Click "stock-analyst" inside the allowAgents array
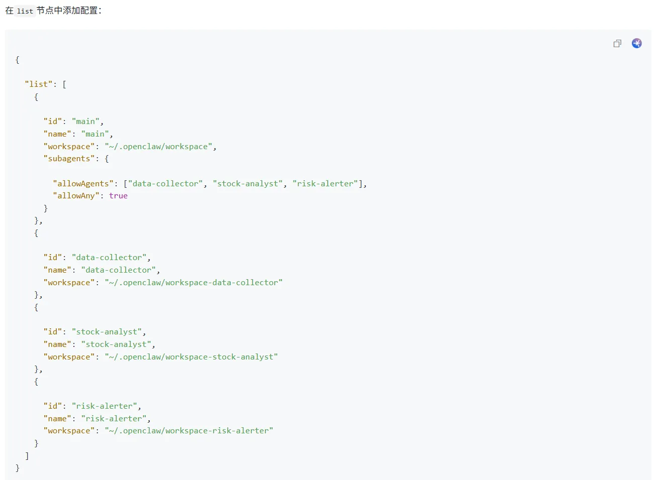This screenshot has height=480, width=666. 248,184
